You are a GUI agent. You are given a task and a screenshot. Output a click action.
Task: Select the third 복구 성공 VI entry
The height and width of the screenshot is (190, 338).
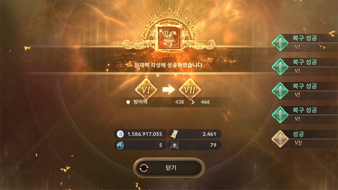coord(305,91)
